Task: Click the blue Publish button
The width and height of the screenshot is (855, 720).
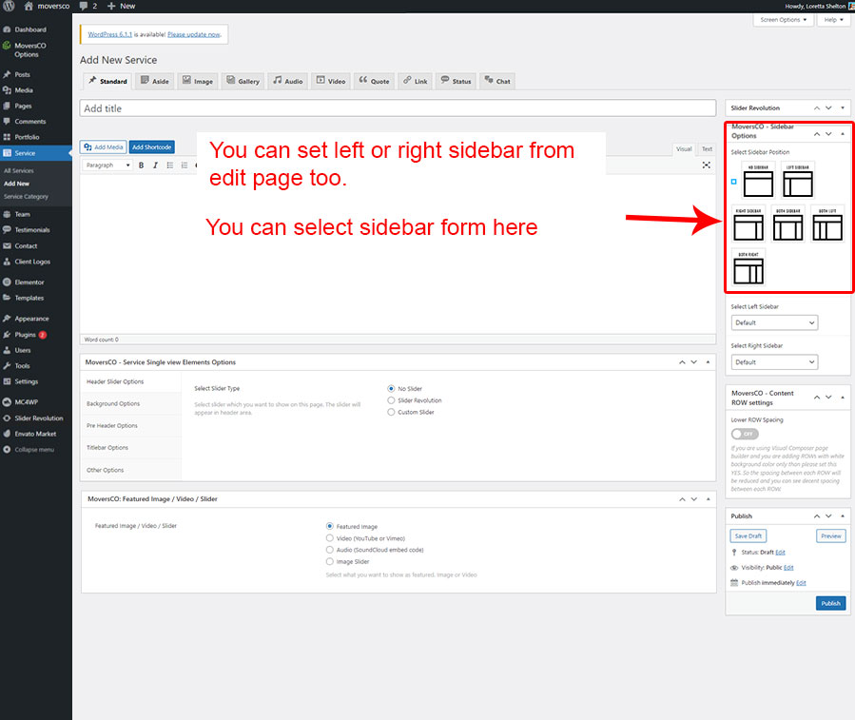Action: tap(830, 603)
